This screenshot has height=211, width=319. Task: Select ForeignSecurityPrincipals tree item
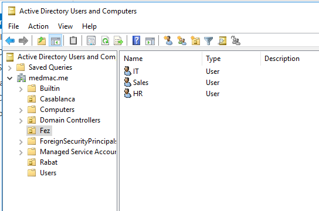point(78,141)
